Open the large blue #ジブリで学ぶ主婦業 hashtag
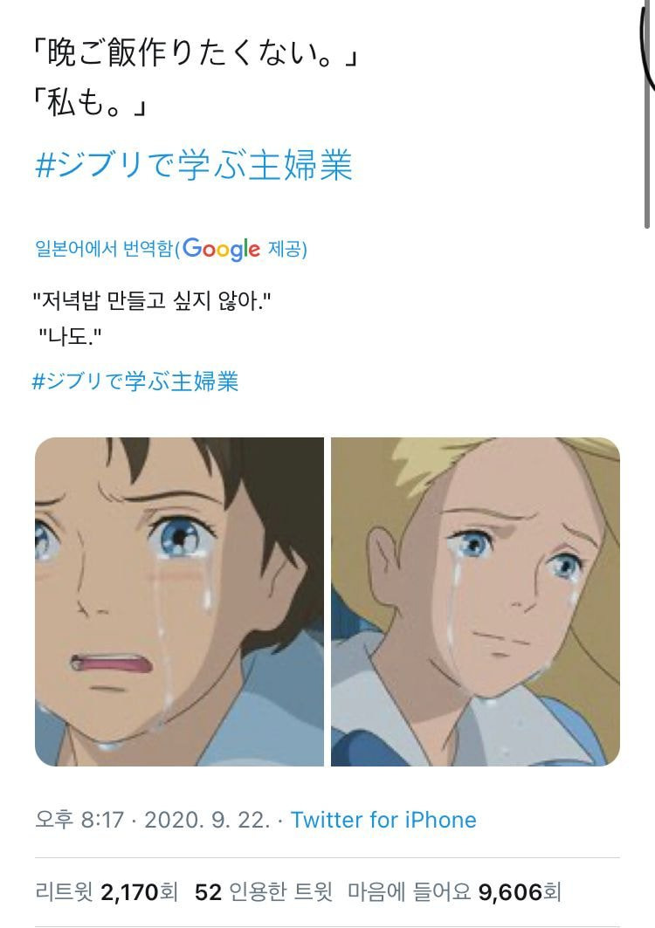This screenshot has height=928, width=655. (194, 164)
